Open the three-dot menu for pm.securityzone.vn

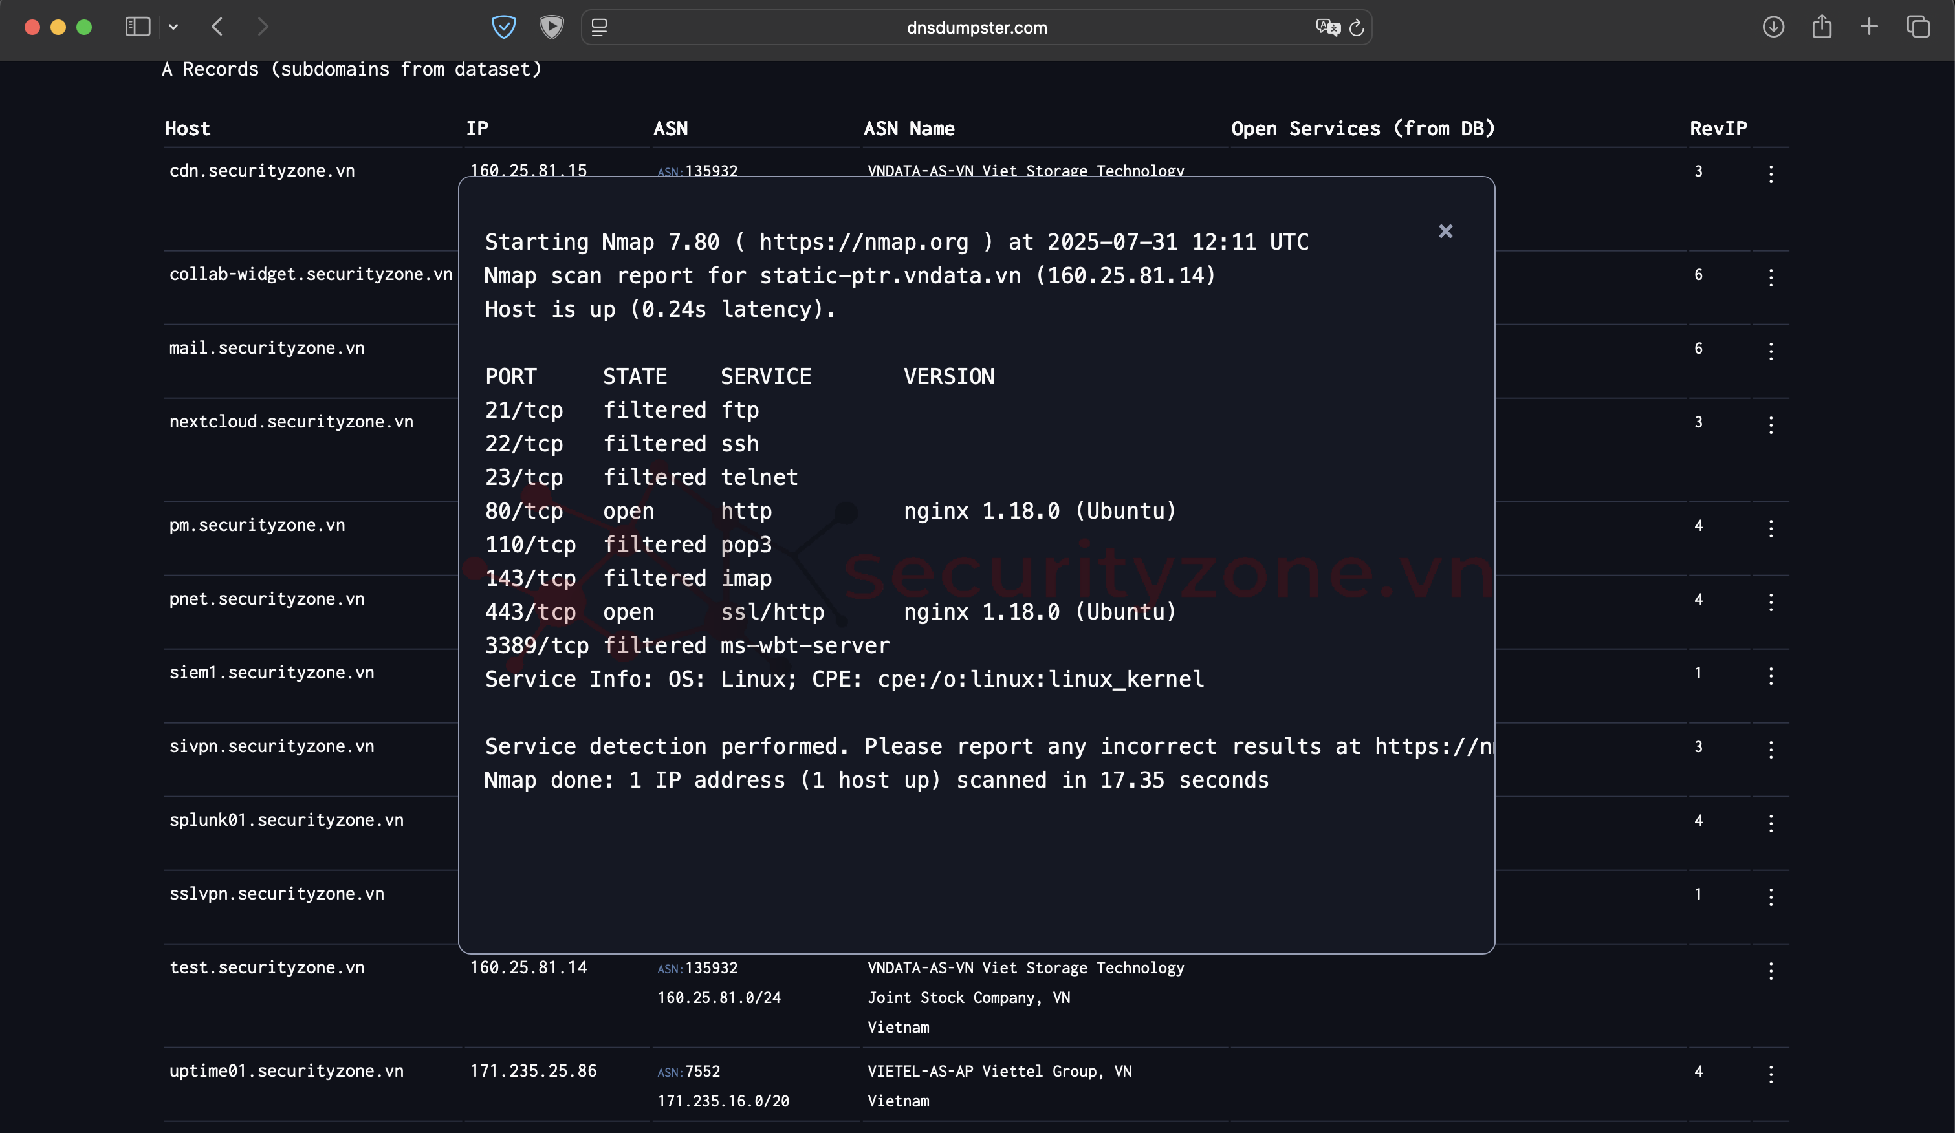[1771, 528]
